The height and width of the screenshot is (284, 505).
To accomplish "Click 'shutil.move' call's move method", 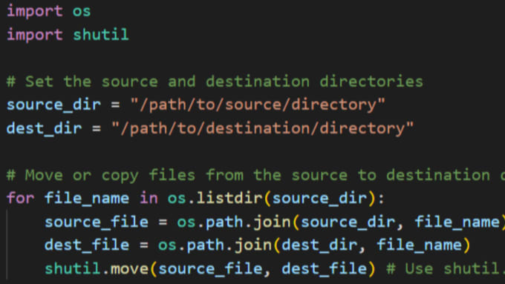I will [x=129, y=268].
